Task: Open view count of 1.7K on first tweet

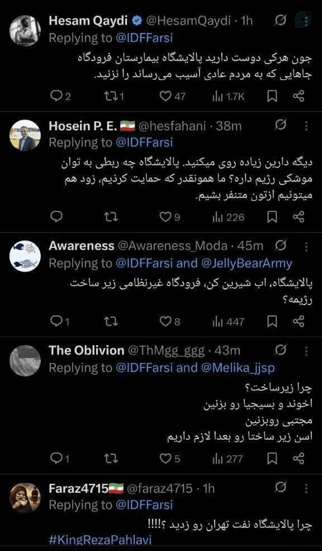Action: coord(228,96)
